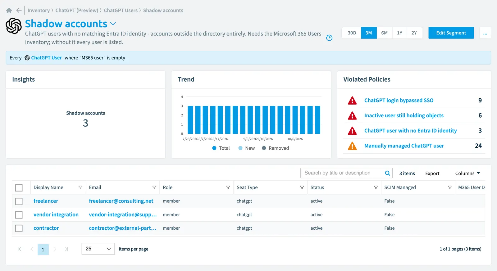The width and height of the screenshot is (497, 271).
Task: Switch to the 1Y time range
Action: 399,33
